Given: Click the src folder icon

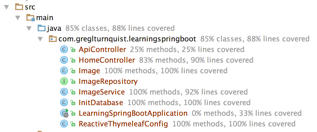Looking at the screenshot, I should coord(19,7).
